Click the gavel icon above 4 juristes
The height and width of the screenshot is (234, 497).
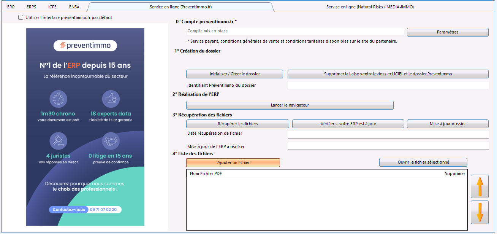point(59,141)
